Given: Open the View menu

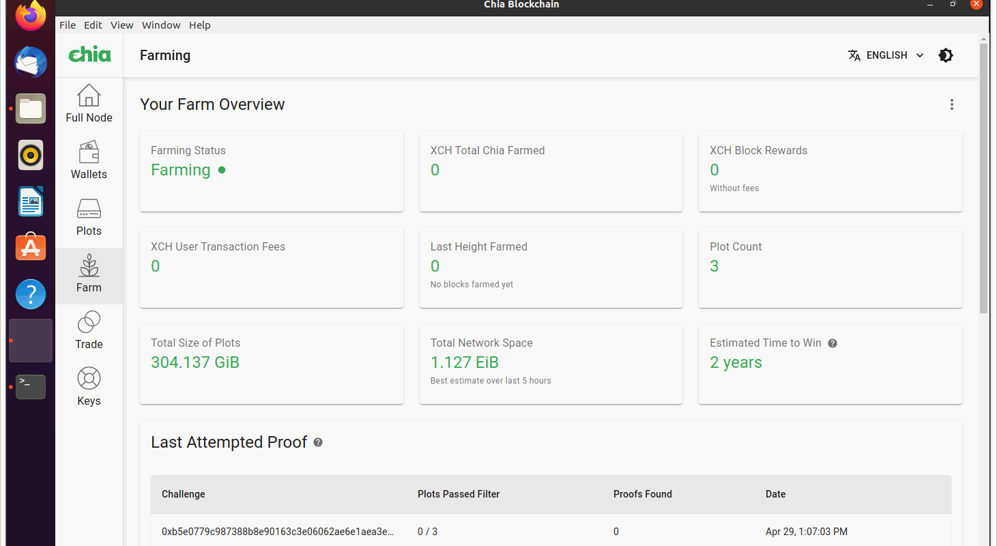Looking at the screenshot, I should pos(122,25).
